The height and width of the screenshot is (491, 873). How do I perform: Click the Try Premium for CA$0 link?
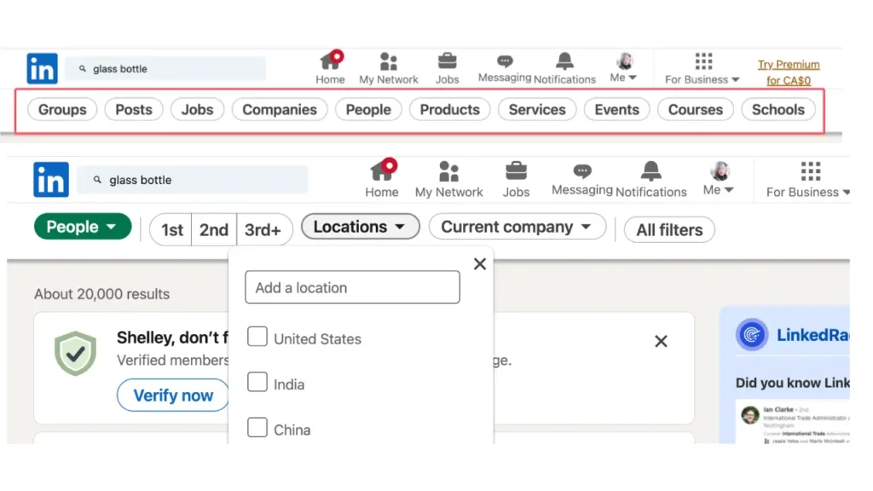point(789,72)
